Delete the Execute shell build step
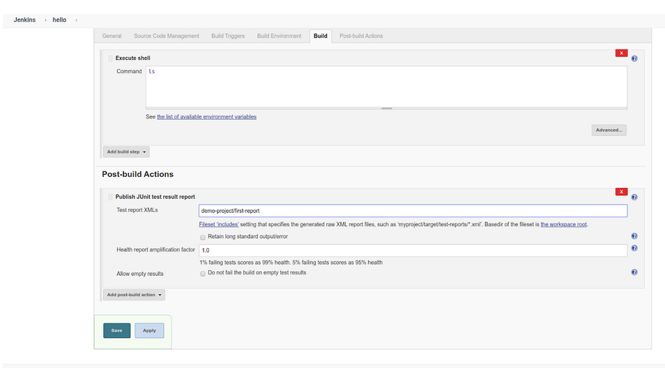 [620, 53]
